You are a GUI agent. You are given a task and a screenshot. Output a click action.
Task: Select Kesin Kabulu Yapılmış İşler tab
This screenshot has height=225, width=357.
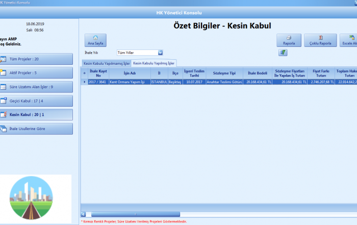[x=154, y=63]
